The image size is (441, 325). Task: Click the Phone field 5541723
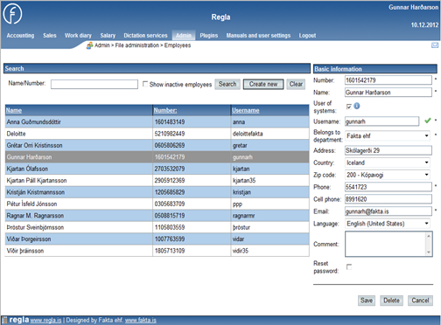click(x=388, y=187)
